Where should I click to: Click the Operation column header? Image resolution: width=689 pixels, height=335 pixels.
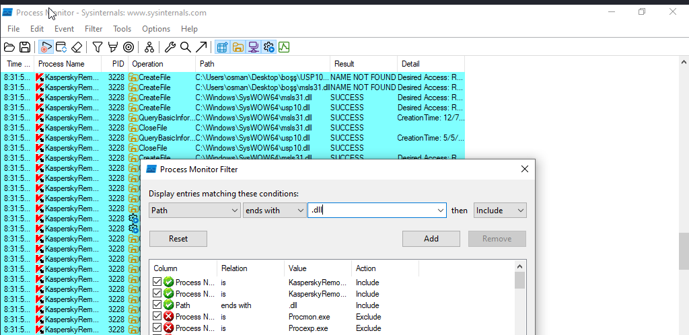tap(161, 64)
